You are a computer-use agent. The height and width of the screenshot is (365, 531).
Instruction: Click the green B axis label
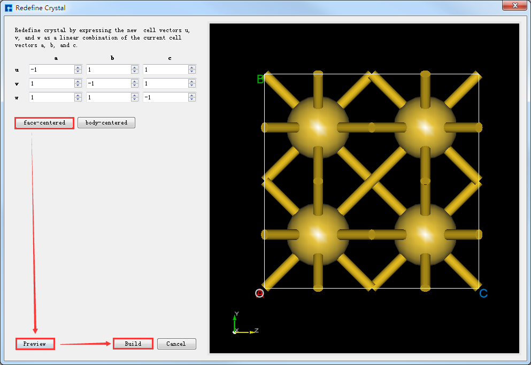pyautogui.click(x=259, y=79)
